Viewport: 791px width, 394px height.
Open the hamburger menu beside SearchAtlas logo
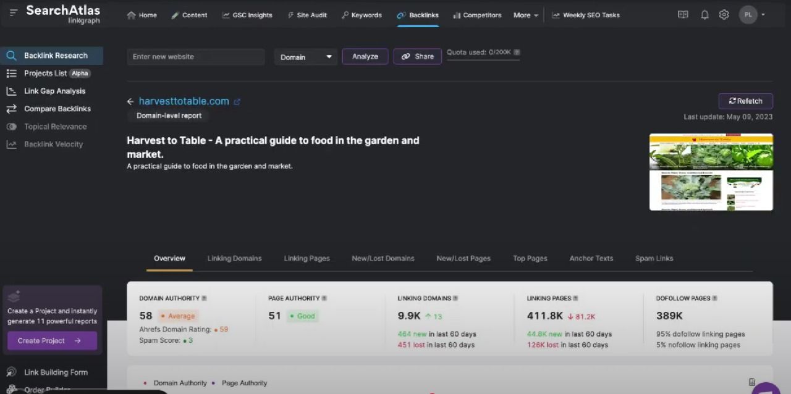pos(14,12)
